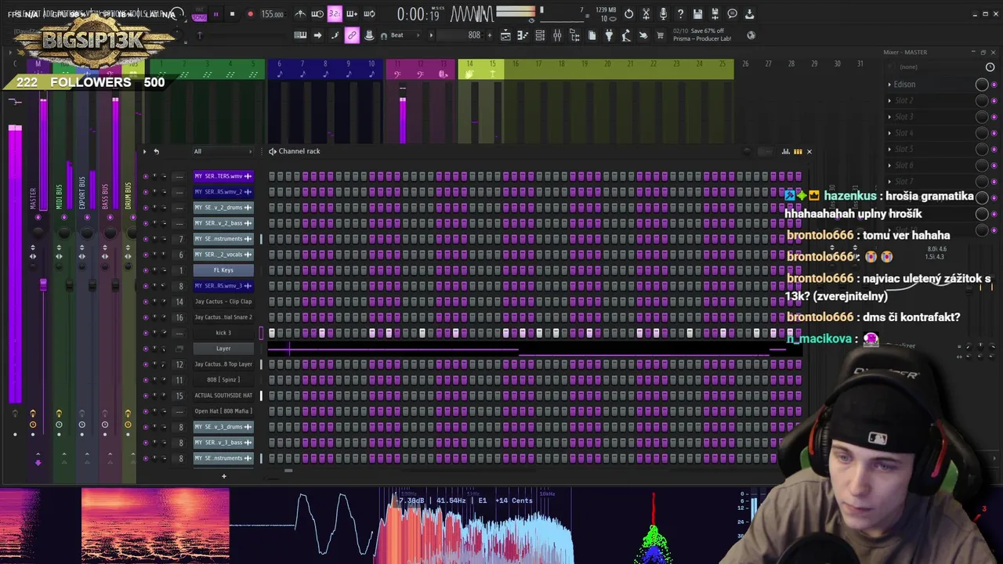Screen dimensions: 1003x564
Task: Open the playlist view icon
Action: click(x=505, y=35)
